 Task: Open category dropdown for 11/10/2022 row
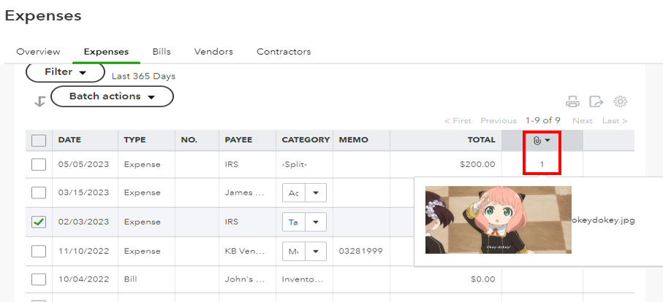coord(316,252)
